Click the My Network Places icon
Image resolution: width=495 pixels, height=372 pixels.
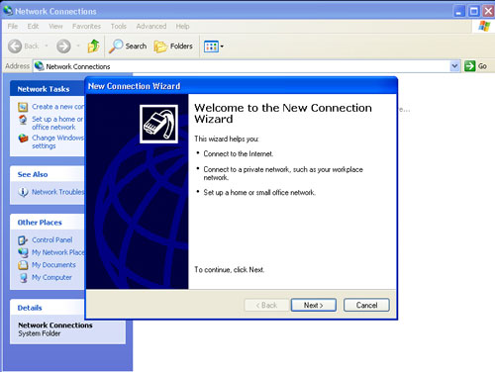[x=23, y=252]
